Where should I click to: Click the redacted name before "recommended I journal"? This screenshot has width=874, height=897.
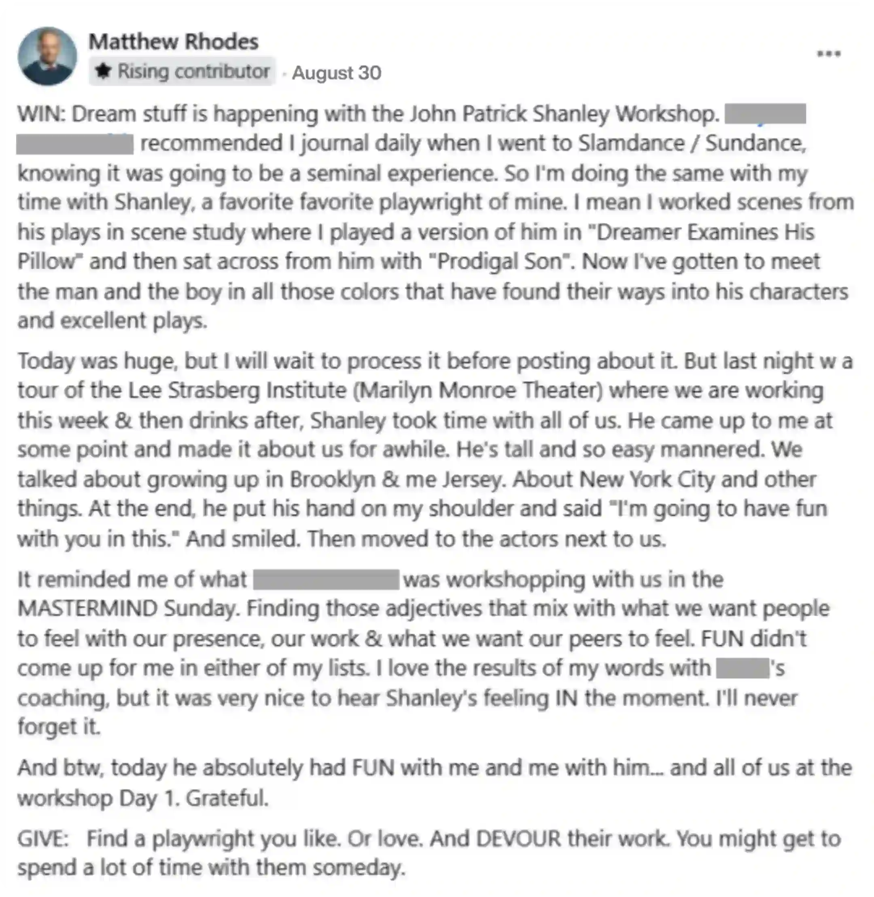pos(75,144)
